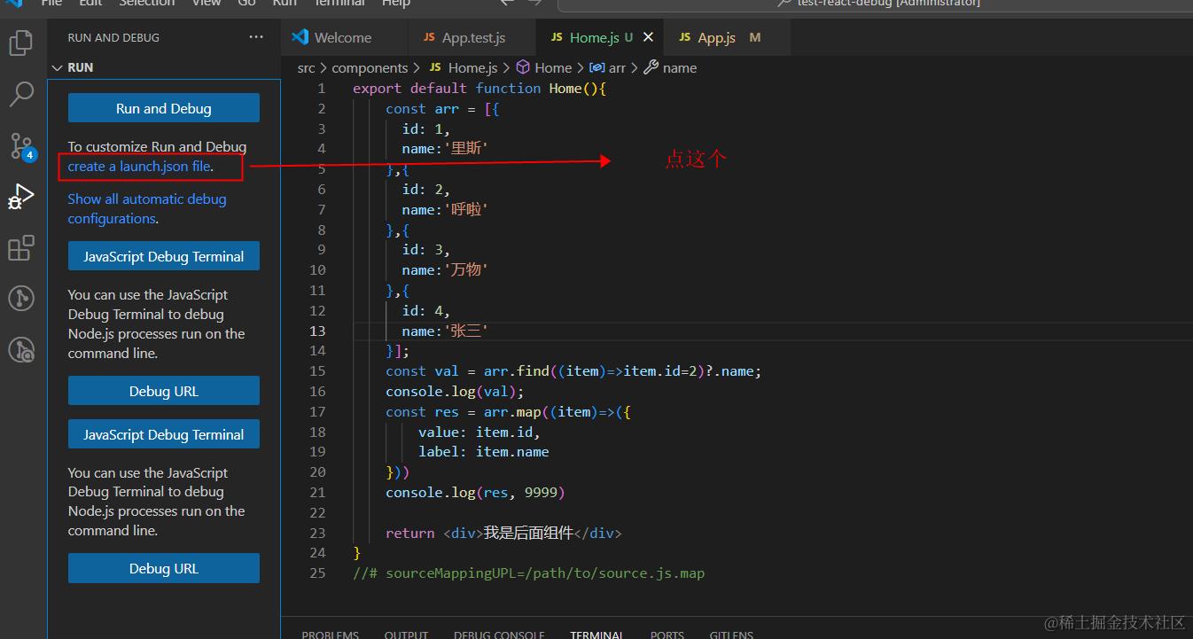Click the return div code line
The height and width of the screenshot is (639, 1193).
click(x=503, y=533)
